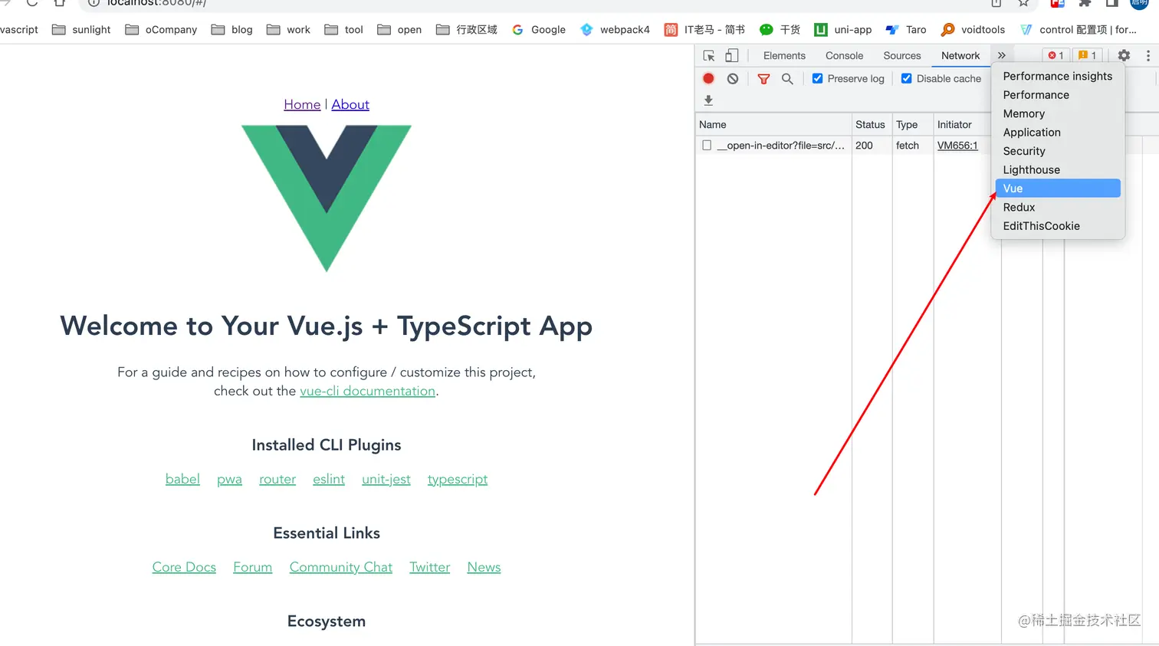
Task: Click the VM656:1 initiator link
Action: (957, 146)
